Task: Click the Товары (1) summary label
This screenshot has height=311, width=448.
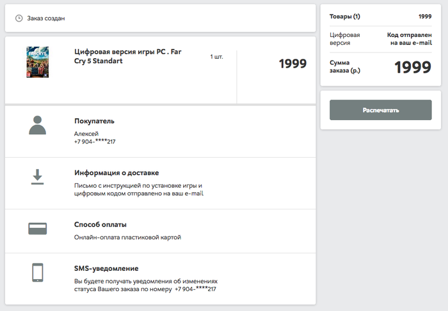Action: [x=345, y=17]
